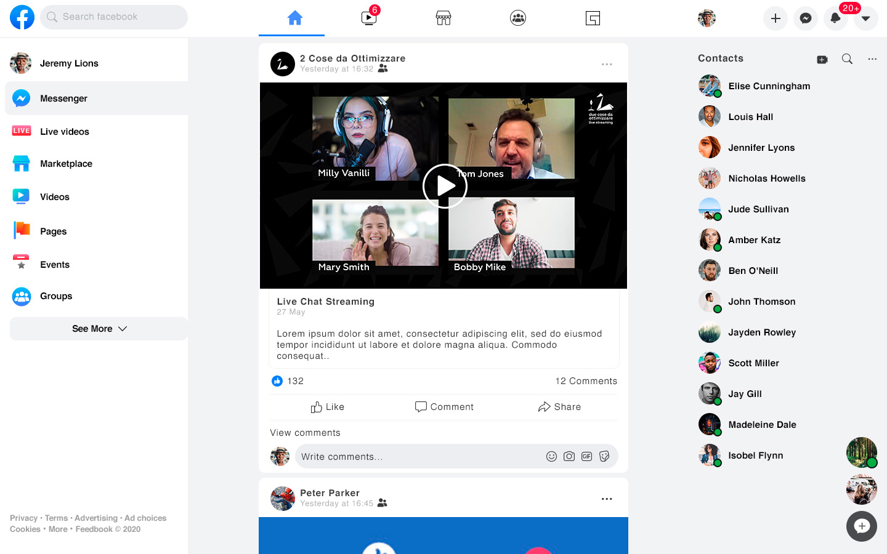Insert sticker in comment box
The width and height of the screenshot is (887, 554).
[x=604, y=456]
